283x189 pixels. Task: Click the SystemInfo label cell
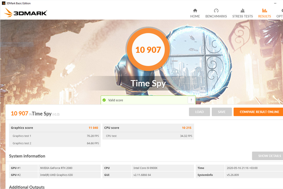click(210, 175)
